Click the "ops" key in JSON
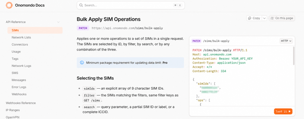Viewport: 304px width, 119px height. click(201, 100)
